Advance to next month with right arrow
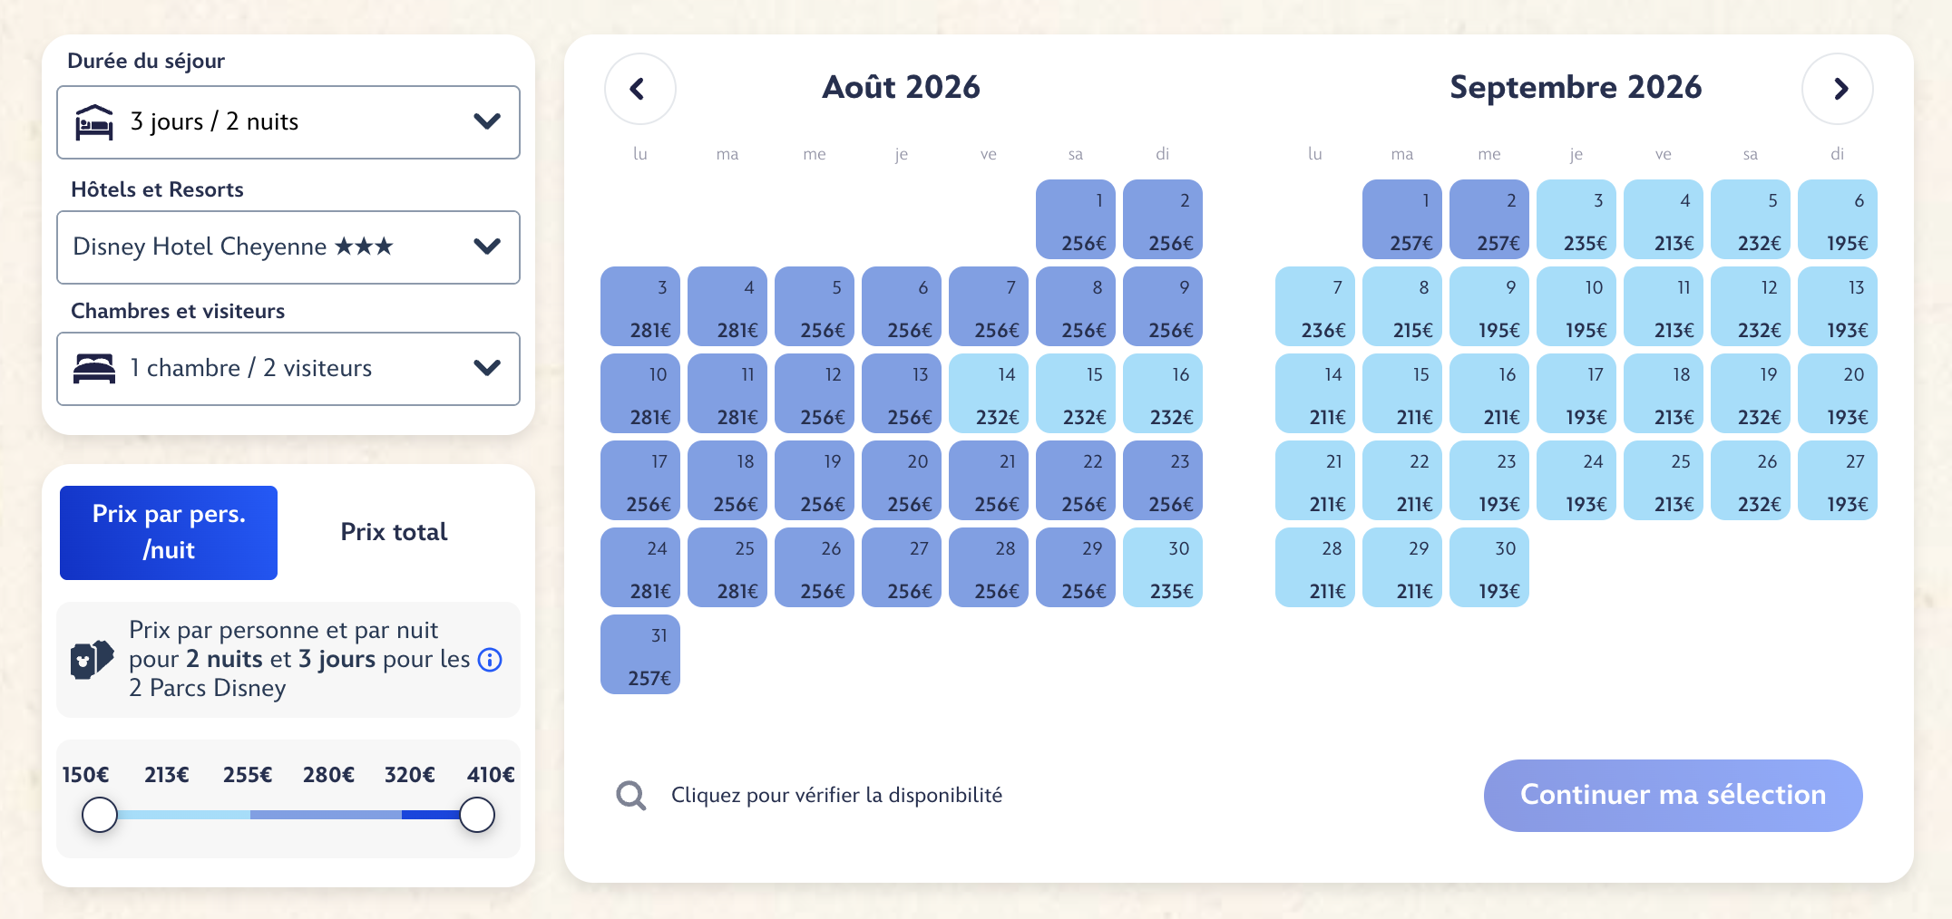The image size is (1952, 919). click(x=1838, y=89)
